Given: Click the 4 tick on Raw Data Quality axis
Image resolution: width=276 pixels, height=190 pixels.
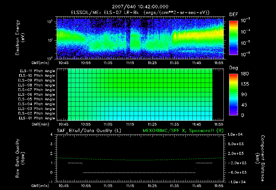Looking at the screenshot, I should [51, 134].
